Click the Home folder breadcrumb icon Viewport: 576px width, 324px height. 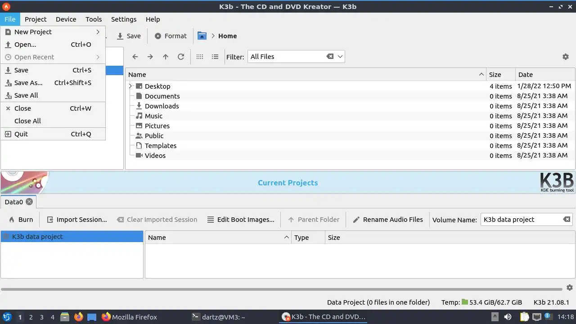tap(202, 36)
